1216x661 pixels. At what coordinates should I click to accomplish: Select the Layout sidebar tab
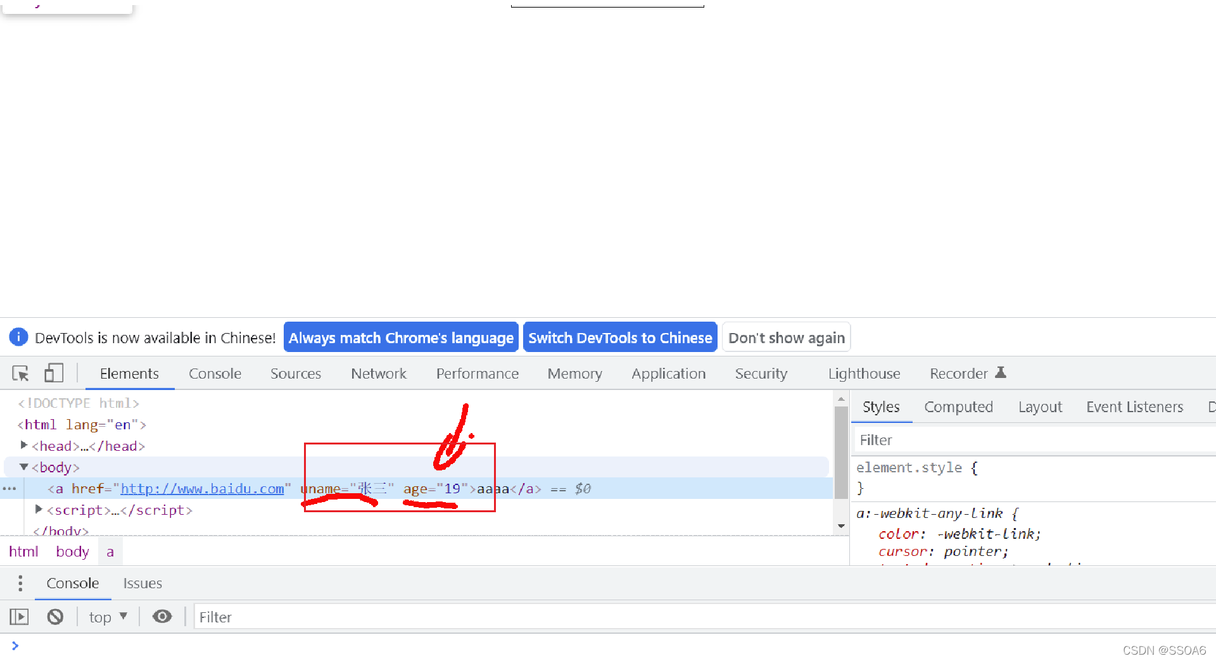coord(1040,407)
